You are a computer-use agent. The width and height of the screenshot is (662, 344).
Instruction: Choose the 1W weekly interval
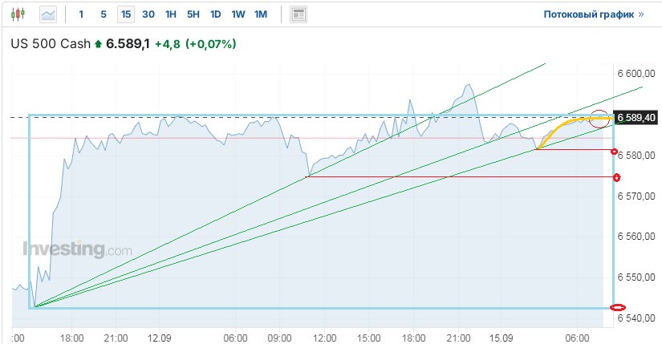pos(238,14)
